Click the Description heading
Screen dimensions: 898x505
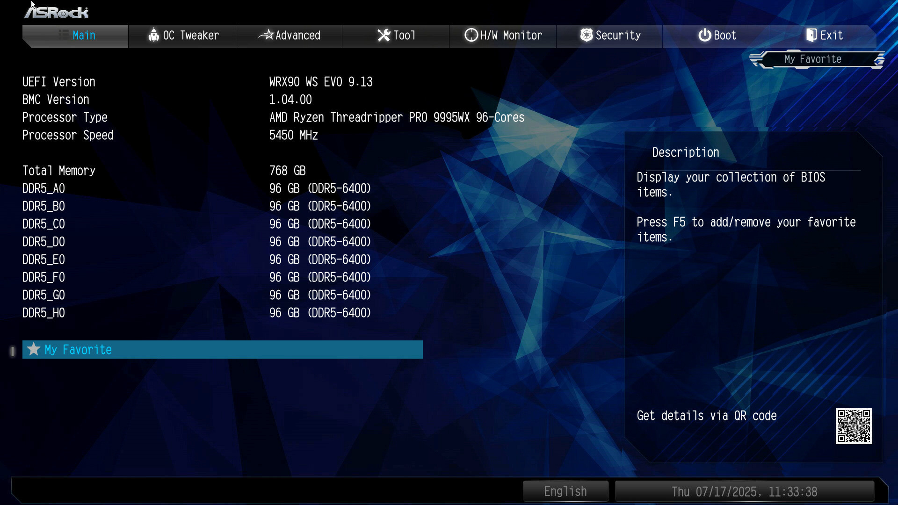[686, 152]
